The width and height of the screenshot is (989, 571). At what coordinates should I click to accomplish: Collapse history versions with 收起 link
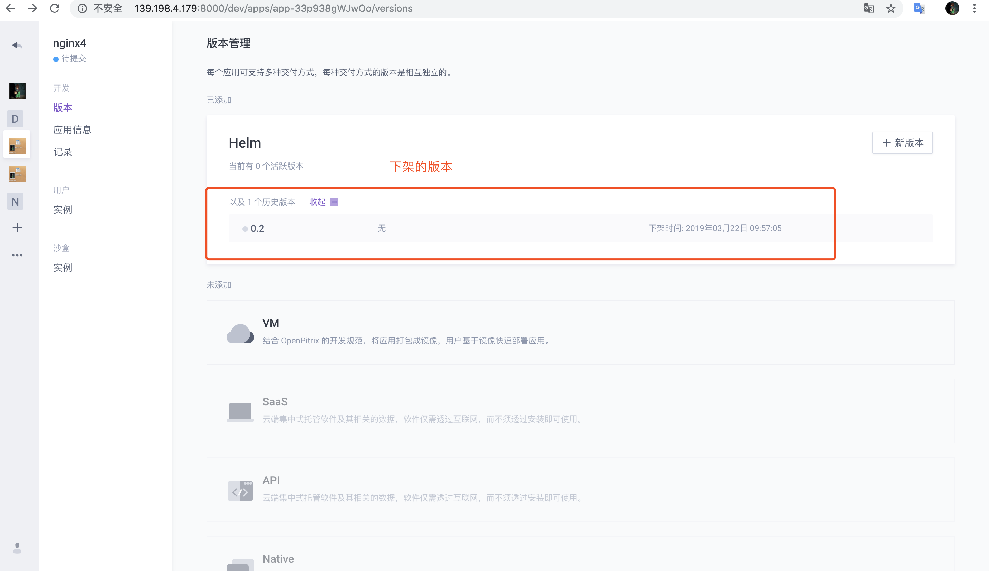(317, 202)
